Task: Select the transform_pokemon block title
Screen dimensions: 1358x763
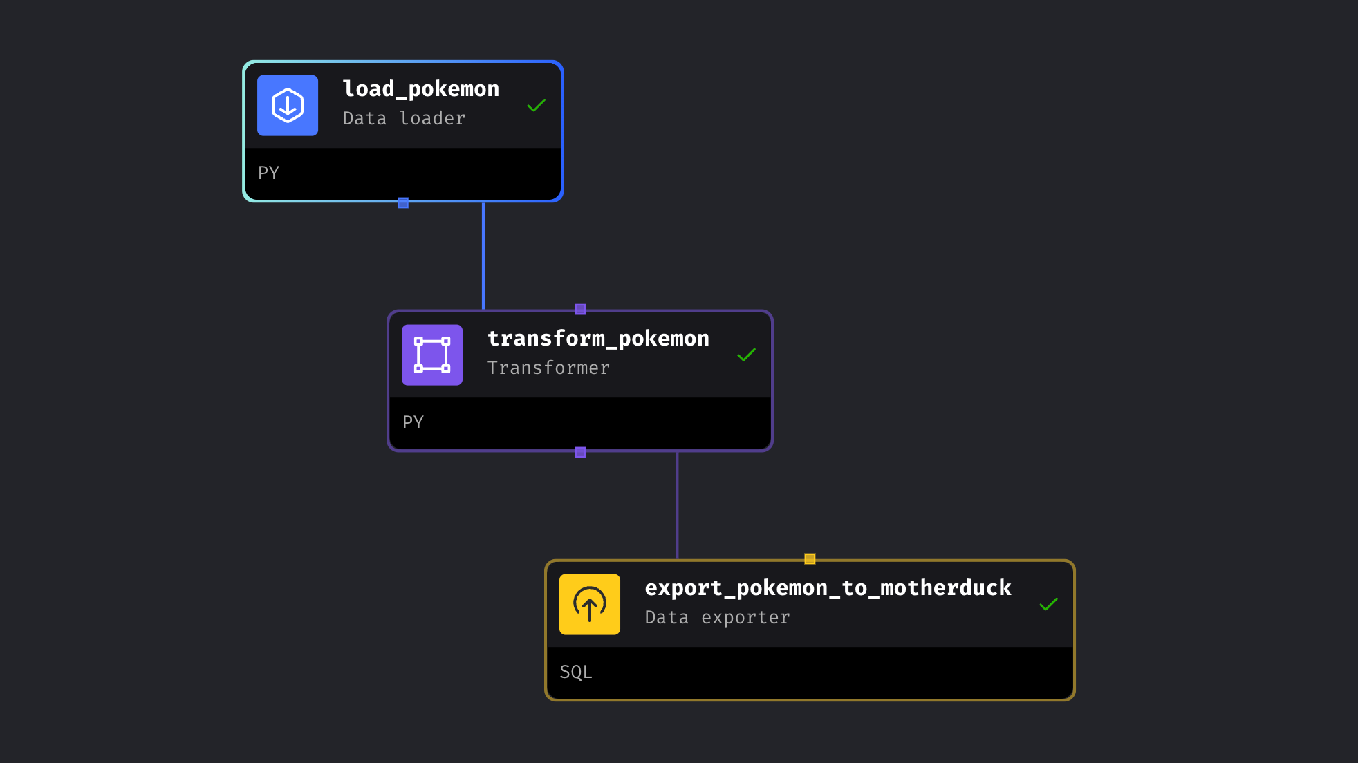Action: click(x=598, y=339)
